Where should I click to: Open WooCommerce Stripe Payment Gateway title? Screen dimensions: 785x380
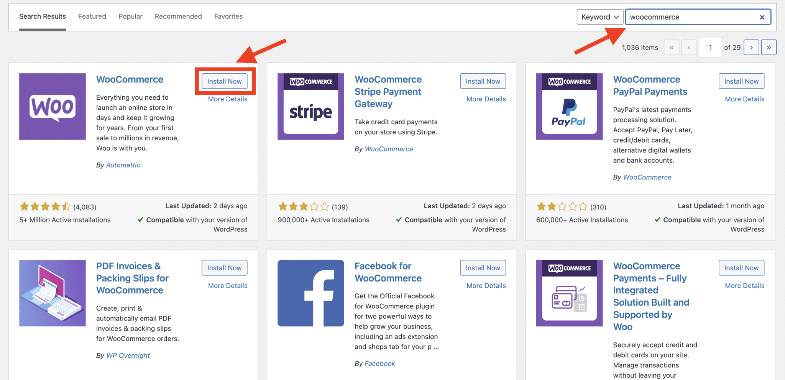coord(388,92)
